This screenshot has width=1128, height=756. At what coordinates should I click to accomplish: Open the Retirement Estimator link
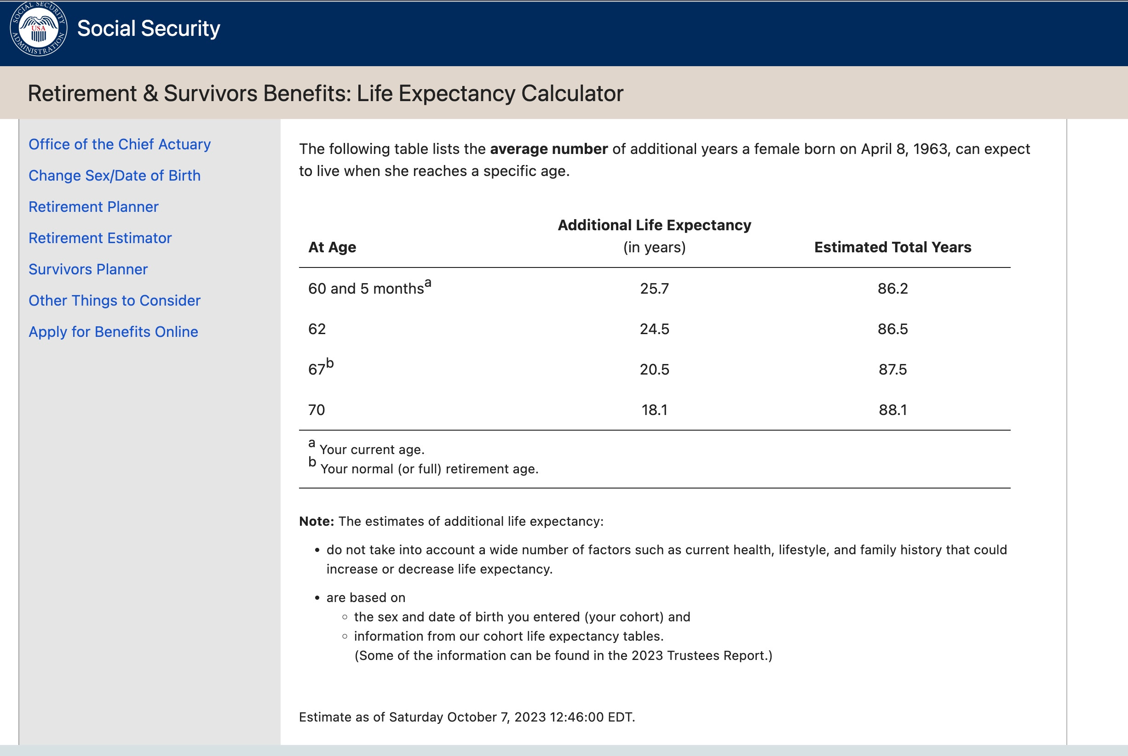point(100,238)
